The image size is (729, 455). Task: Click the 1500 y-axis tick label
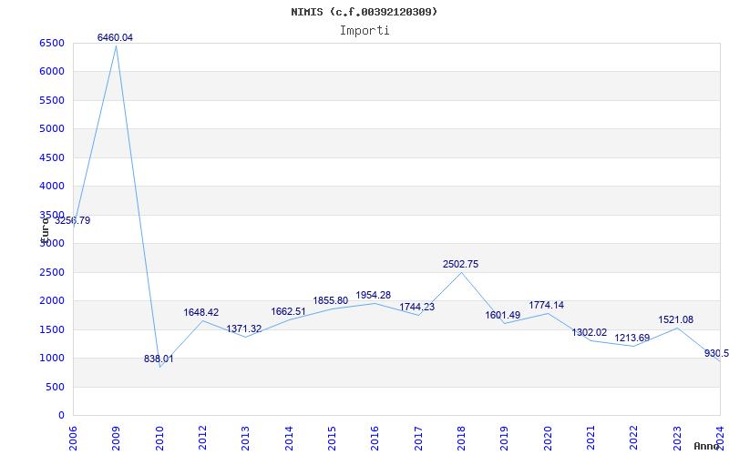point(51,329)
